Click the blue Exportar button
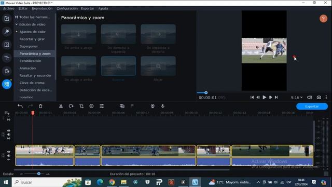 tap(312, 106)
